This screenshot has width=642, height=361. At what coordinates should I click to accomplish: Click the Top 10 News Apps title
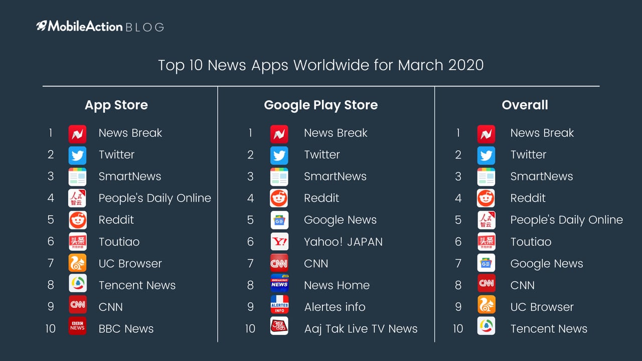click(321, 65)
